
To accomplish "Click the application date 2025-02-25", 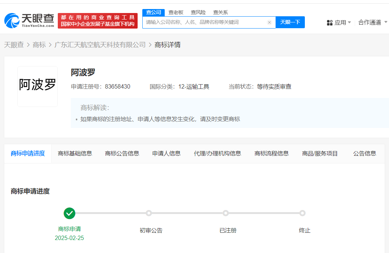I will point(69,238).
